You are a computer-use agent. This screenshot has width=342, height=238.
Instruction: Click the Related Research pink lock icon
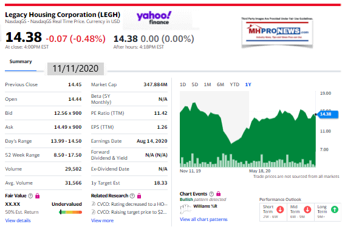pyautogui.click(x=139, y=195)
